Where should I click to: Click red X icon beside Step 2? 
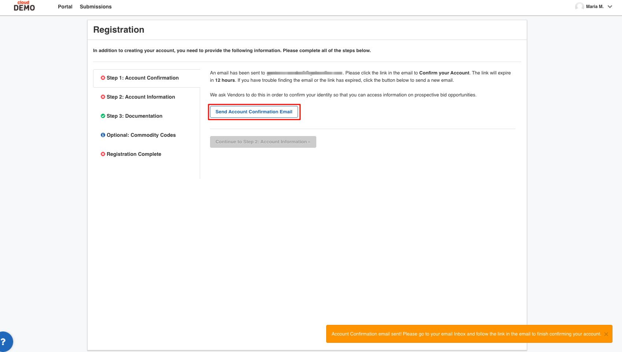tap(103, 97)
